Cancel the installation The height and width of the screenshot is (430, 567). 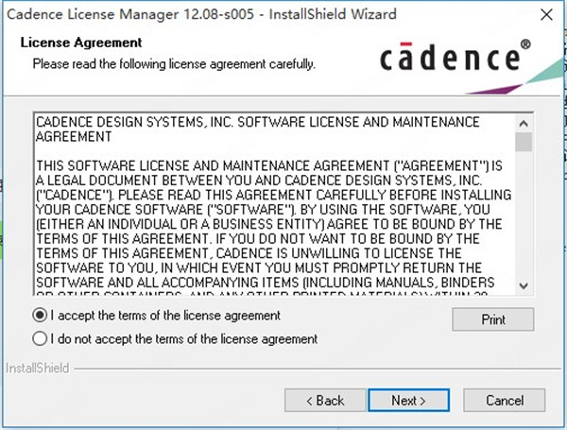click(505, 401)
